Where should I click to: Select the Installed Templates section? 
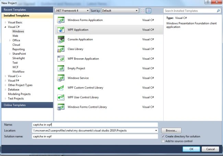tap(27, 16)
